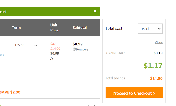The width and height of the screenshot is (176, 106).
Task: Dismiss the green cart notification banner
Action: [x=95, y=11]
